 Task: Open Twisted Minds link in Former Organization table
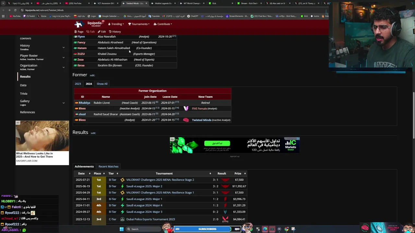pyautogui.click(x=201, y=120)
